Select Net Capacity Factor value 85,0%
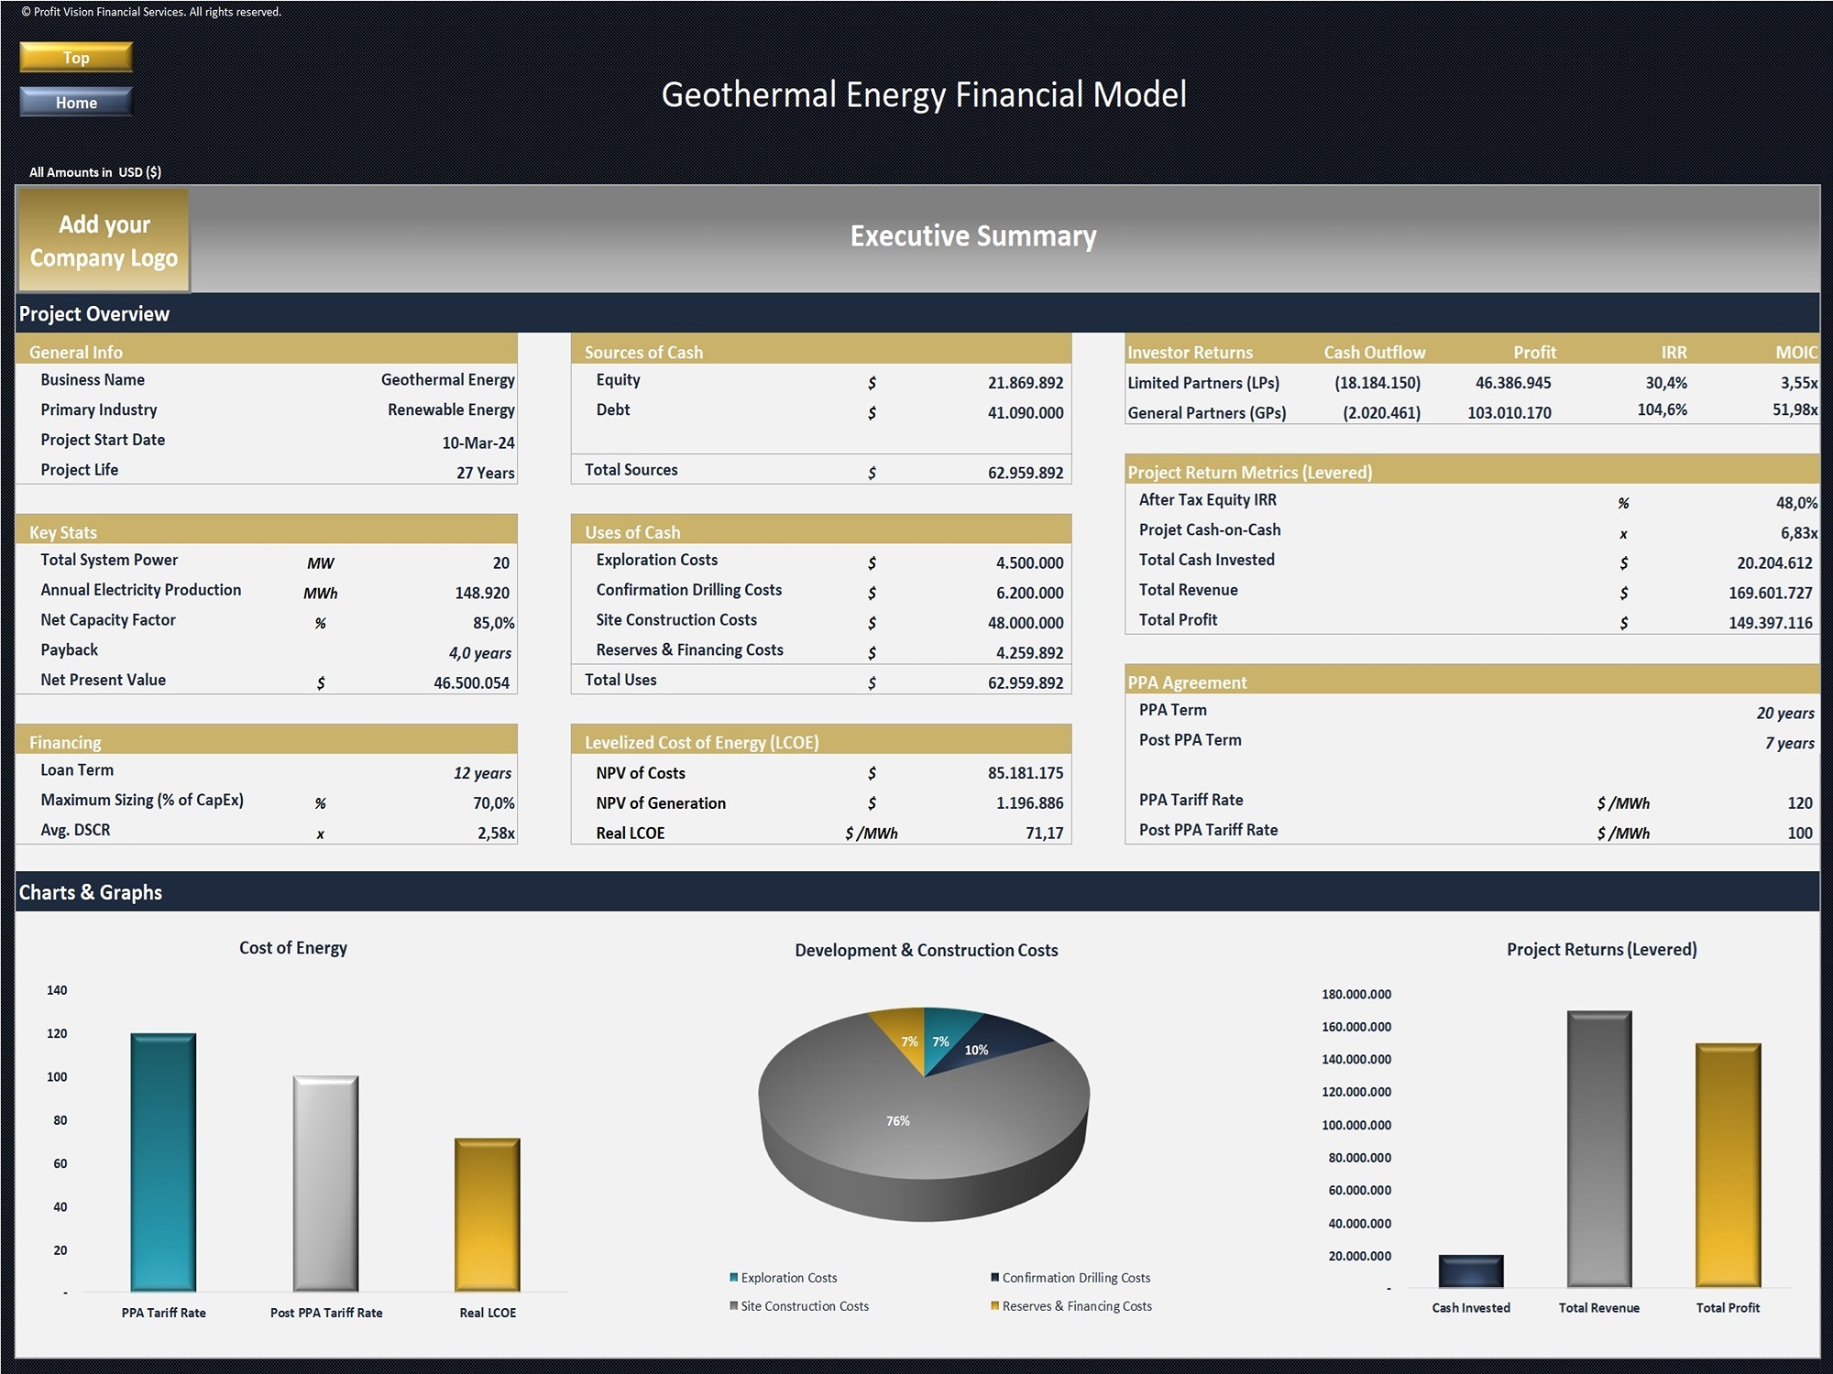Screen dimensions: 1833x1374 click(x=494, y=623)
